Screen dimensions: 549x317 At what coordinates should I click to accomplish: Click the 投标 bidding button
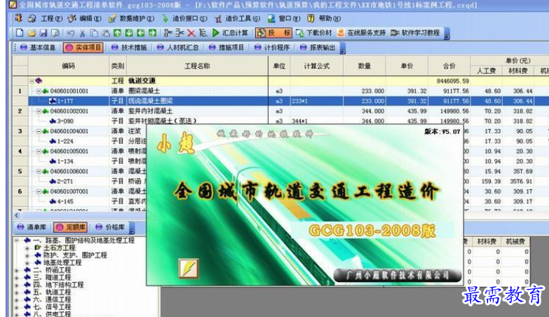tap(273, 33)
